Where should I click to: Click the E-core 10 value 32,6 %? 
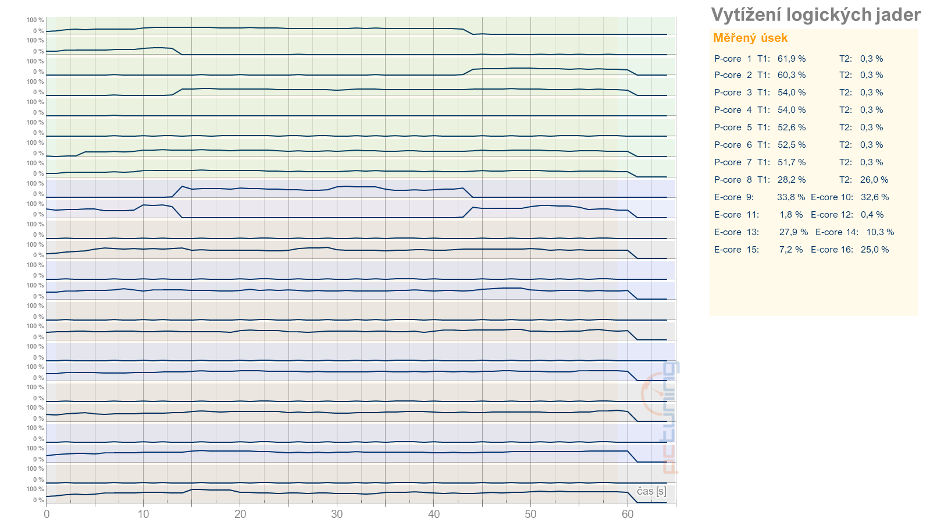[875, 197]
